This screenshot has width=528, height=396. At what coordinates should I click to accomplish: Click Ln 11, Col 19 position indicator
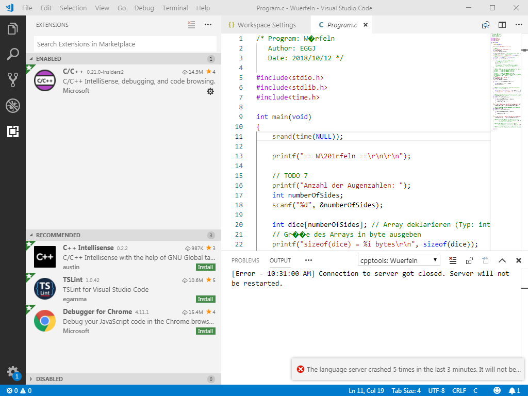[x=367, y=391]
